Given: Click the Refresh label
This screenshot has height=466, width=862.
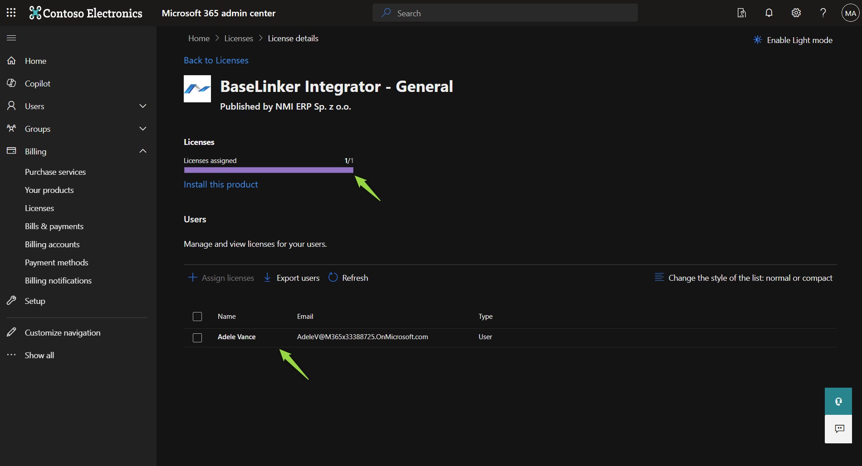Looking at the screenshot, I should click(x=355, y=278).
